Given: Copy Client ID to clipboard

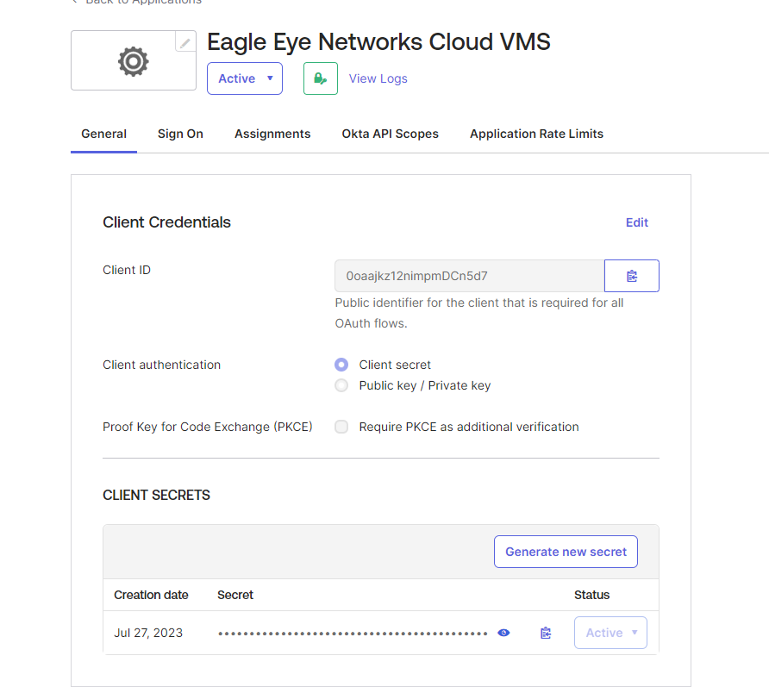Looking at the screenshot, I should tap(632, 276).
